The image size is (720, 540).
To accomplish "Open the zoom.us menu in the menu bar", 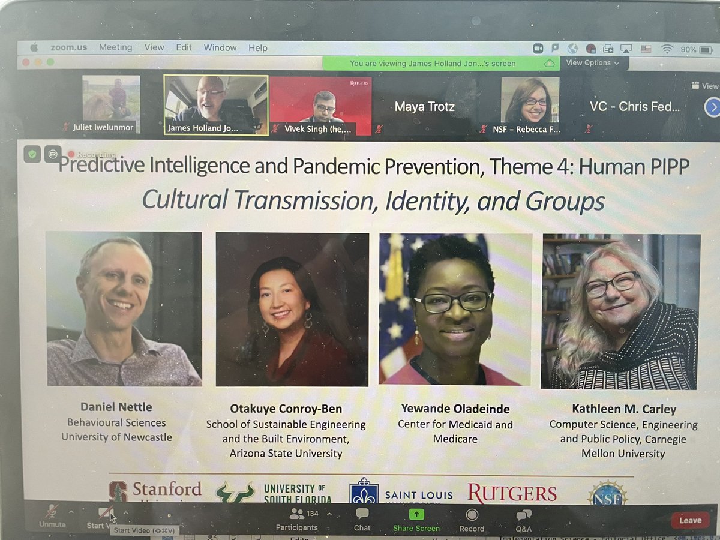I will coord(69,47).
